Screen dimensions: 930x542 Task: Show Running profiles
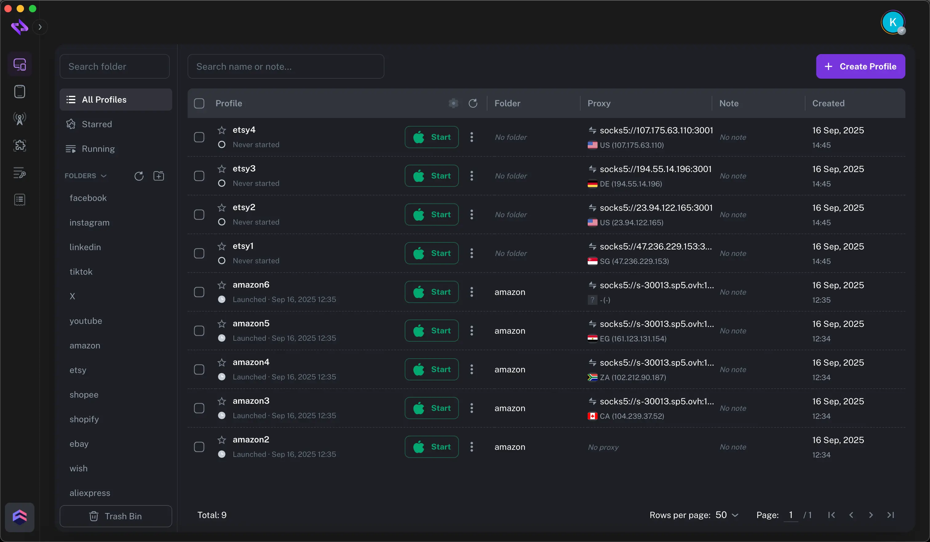click(x=116, y=149)
